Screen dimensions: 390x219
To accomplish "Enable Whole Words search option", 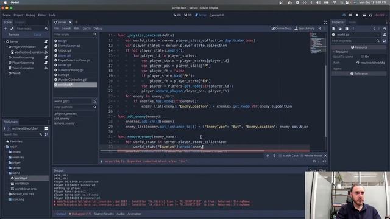I will pos(311,156).
